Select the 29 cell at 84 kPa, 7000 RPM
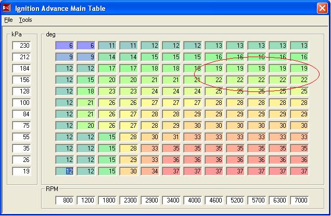 (299, 114)
